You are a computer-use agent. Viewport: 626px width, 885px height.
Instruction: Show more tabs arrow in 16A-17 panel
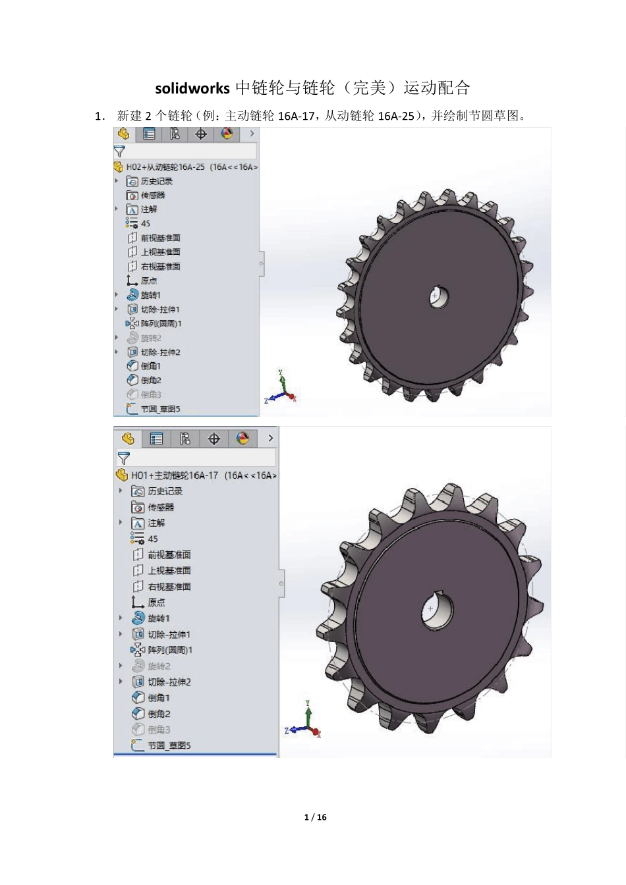tap(270, 438)
